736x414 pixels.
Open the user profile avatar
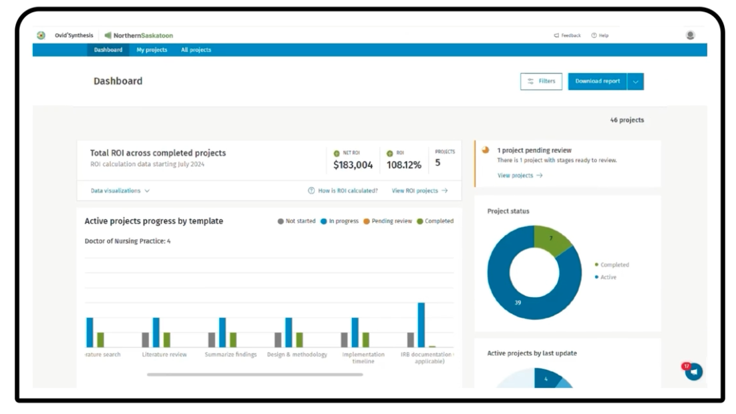(x=690, y=35)
